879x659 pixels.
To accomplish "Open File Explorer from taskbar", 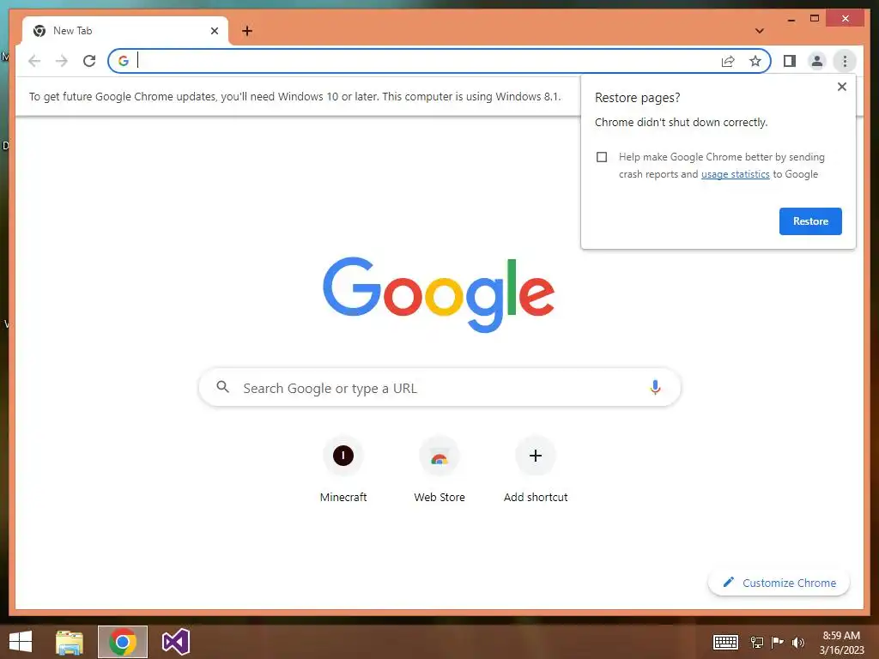I will (70, 642).
